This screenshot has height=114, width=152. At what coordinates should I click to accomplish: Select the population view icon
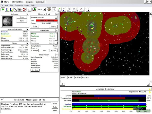(20, 9)
